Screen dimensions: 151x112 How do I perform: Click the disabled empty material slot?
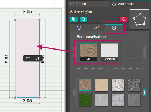coord(131,52)
